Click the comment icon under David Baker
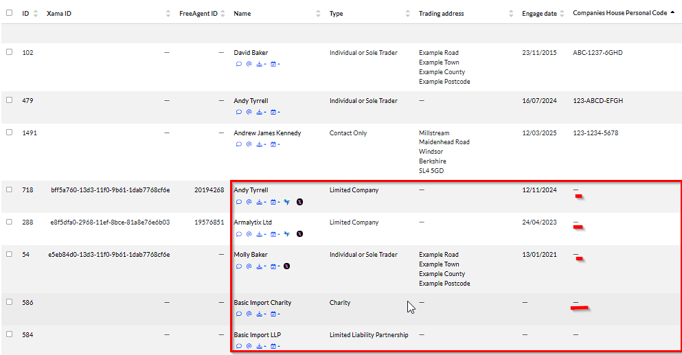This screenshot has height=355, width=682. (x=238, y=64)
